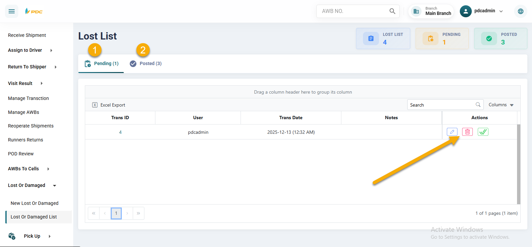Click the grid vertical scrollbar
532x247 pixels.
point(518,164)
